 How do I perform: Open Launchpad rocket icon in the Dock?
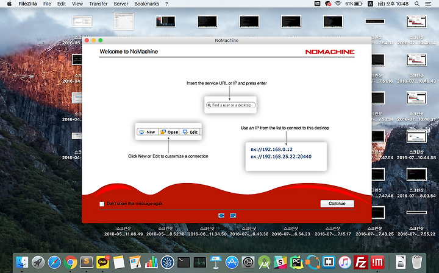pos(38,263)
